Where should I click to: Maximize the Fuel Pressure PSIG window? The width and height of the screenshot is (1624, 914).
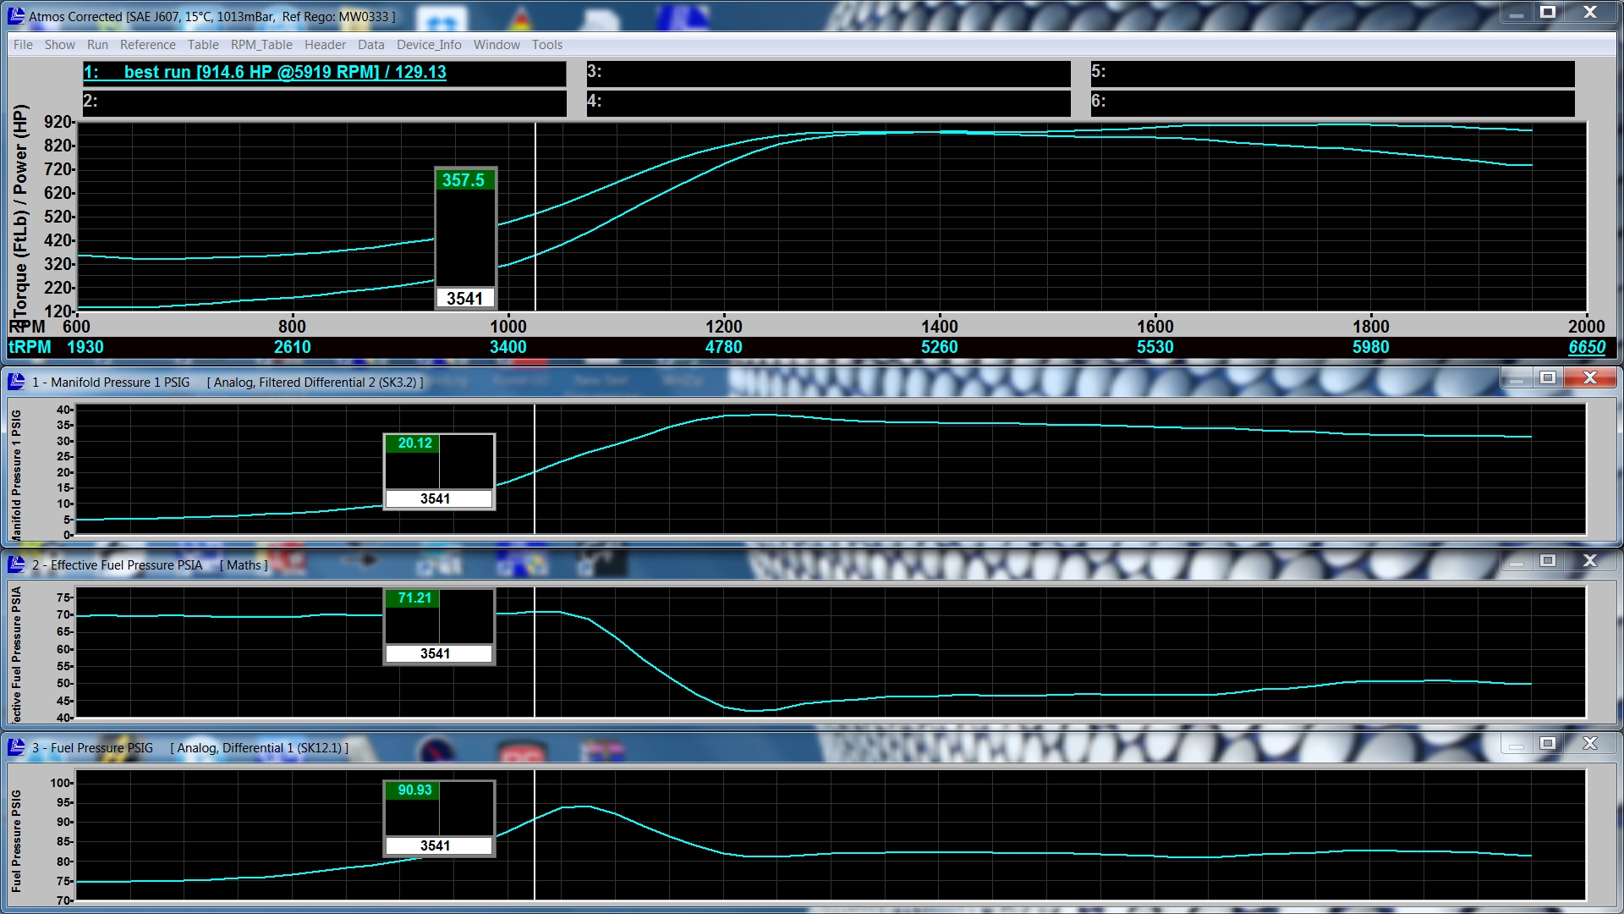pyautogui.click(x=1548, y=743)
